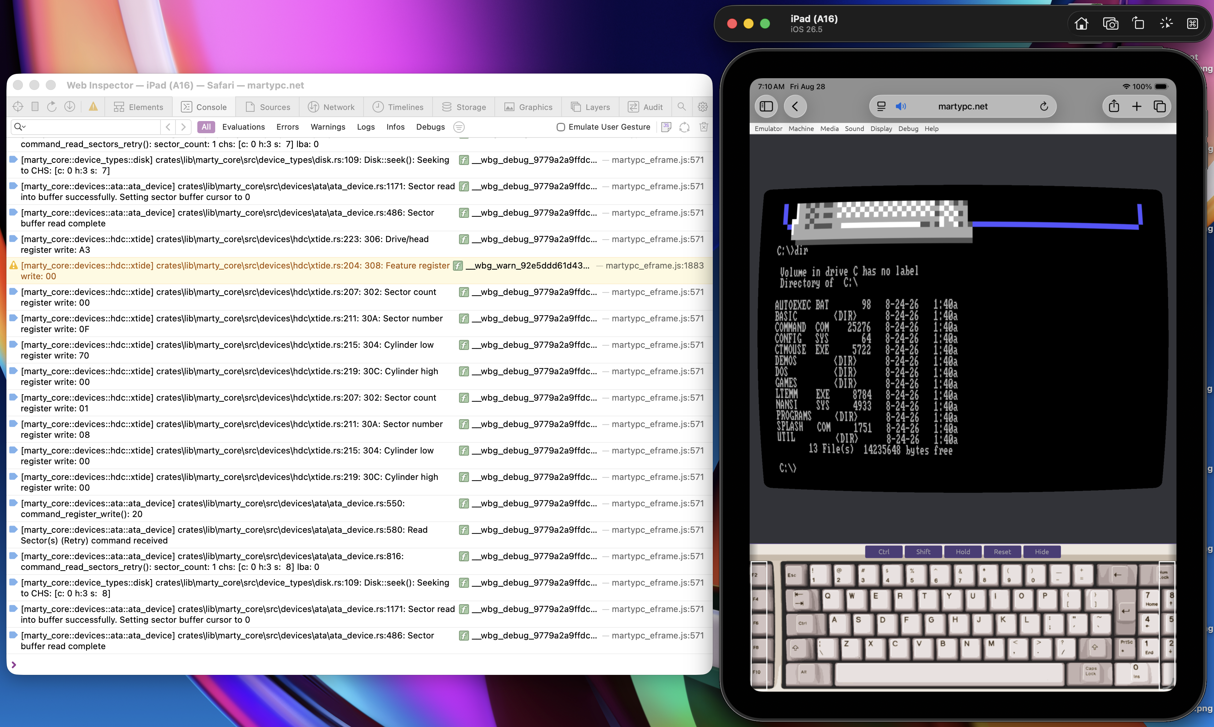1214x727 pixels.
Task: Mute the tab audio speaker icon in address bar
Action: click(901, 106)
